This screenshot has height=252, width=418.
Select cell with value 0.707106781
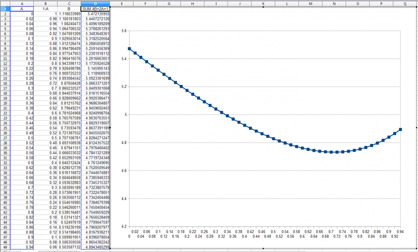69,138
